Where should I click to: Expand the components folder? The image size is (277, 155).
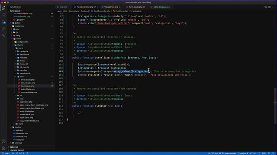coord(23,42)
